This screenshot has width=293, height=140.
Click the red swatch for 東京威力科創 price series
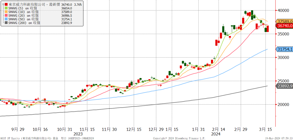point(6,5)
